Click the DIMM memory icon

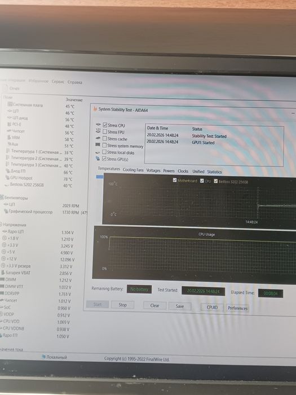pos(2,279)
